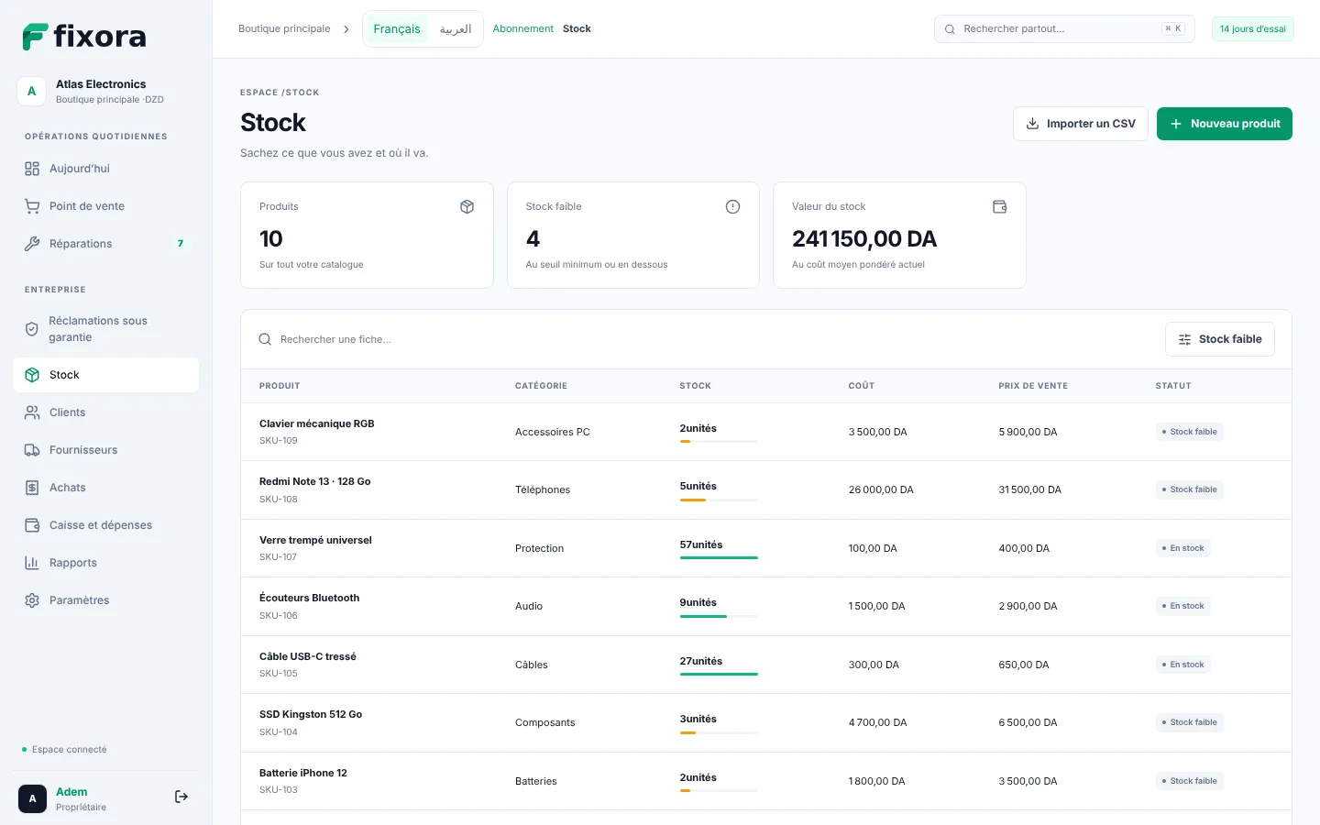1320x825 pixels.
Task: Select Stock box icon in sidebar
Action: click(32, 375)
